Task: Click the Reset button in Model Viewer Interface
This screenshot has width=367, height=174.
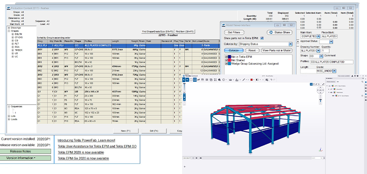Action: 253,50
